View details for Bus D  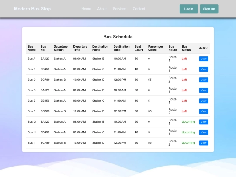[204, 90]
